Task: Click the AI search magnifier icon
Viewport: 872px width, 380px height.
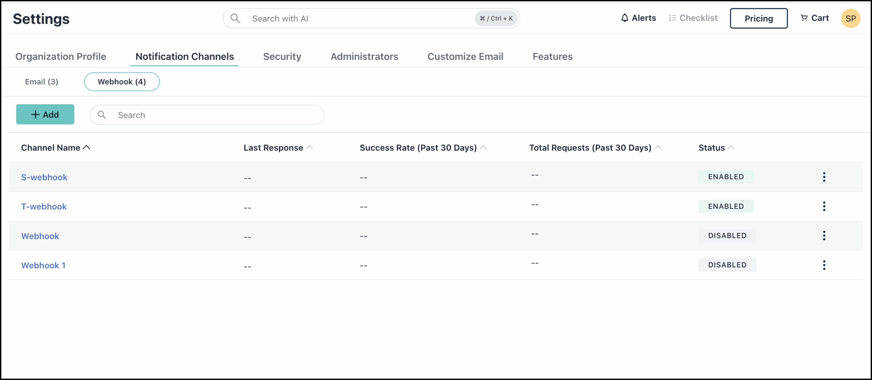Action: tap(235, 18)
